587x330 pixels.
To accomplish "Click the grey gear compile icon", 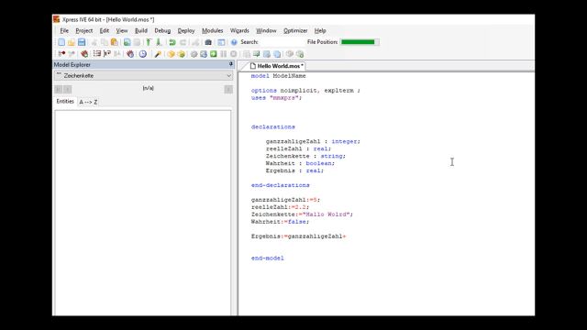I will click(194, 54).
